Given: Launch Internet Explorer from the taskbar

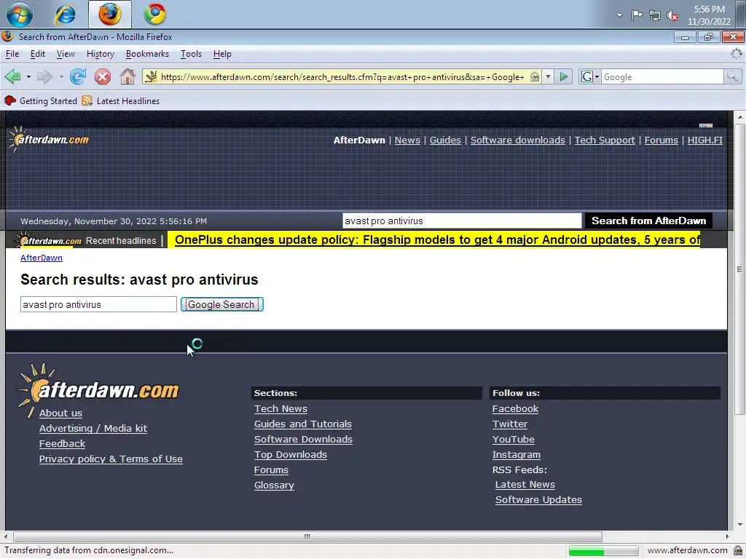Looking at the screenshot, I should pyautogui.click(x=65, y=15).
